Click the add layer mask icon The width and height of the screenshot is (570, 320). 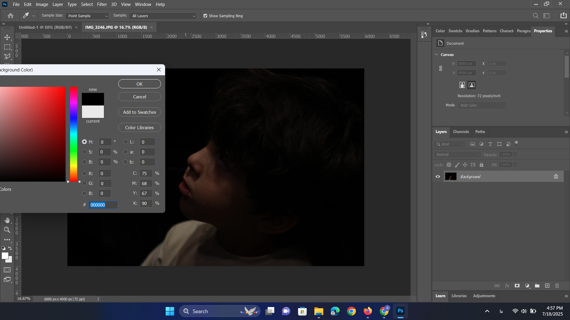click(517, 286)
